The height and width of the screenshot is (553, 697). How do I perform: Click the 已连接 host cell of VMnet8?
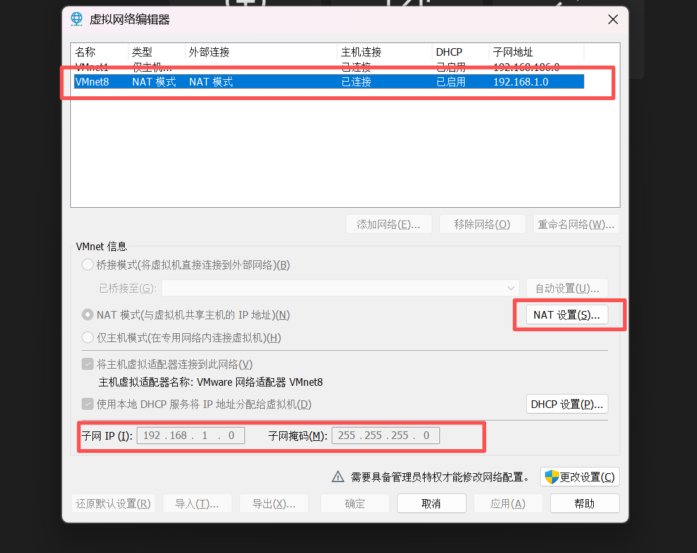(x=356, y=82)
